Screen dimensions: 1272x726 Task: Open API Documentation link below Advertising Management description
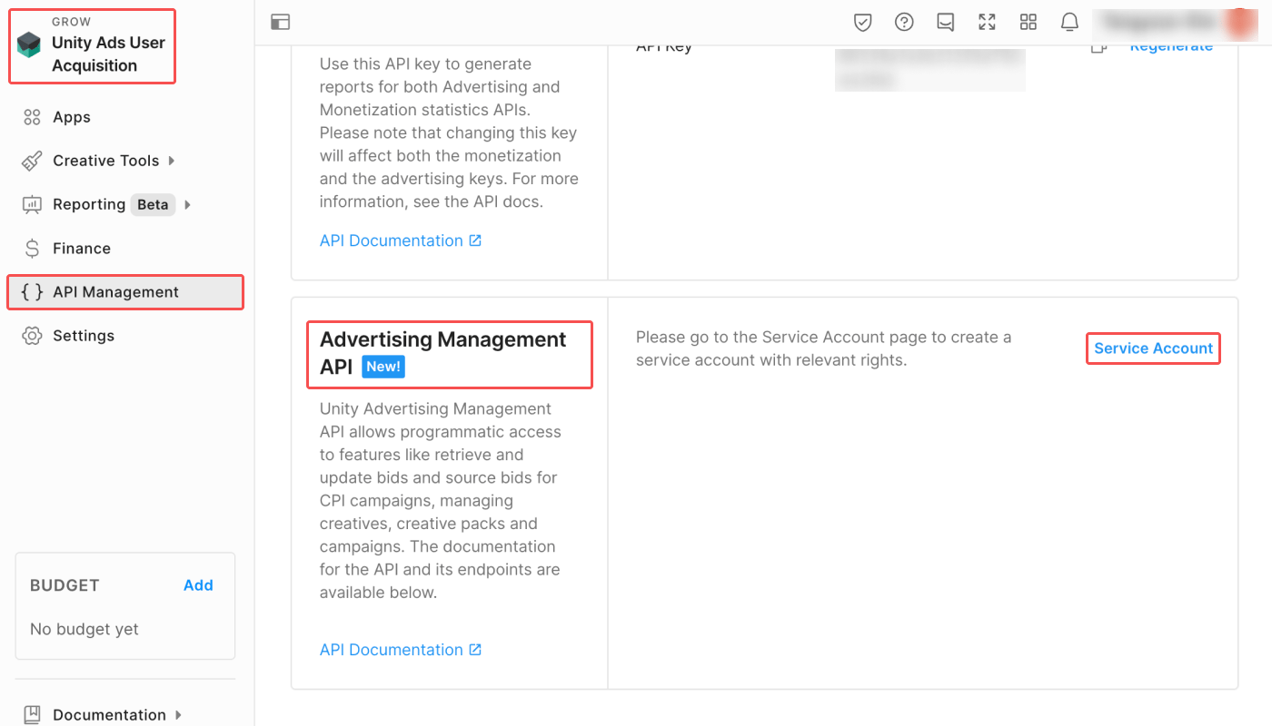401,650
